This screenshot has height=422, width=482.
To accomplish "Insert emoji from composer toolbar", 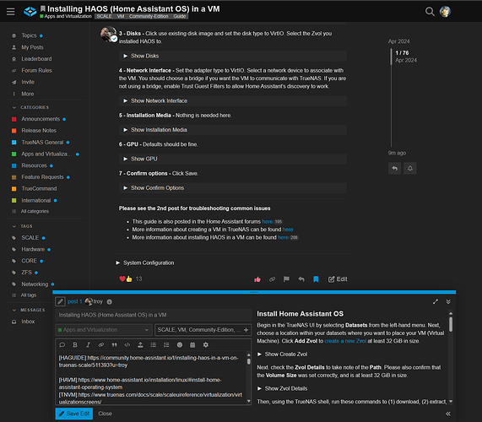I will pyautogui.click(x=180, y=345).
